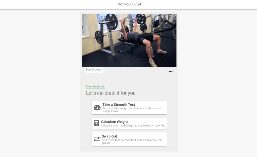257x157 pixels.
Task: Click the strength test description text
Action: pyautogui.click(x=132, y=110)
